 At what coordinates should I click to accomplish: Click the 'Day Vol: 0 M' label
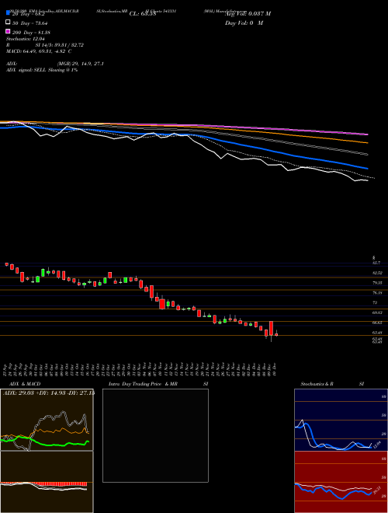pos(244,23)
